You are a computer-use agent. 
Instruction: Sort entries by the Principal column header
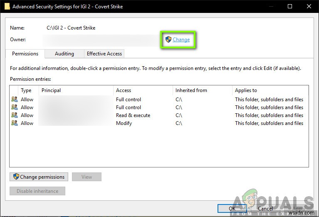coord(51,90)
